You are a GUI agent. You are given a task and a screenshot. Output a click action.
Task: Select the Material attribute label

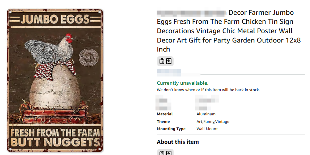(165, 114)
